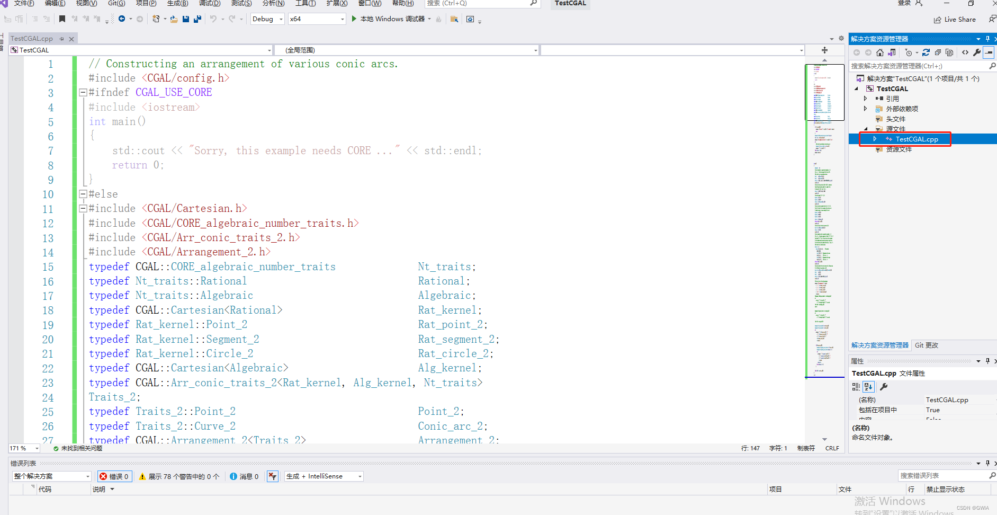Select the 头文件 header files folder
The height and width of the screenshot is (515, 997).
tap(896, 119)
